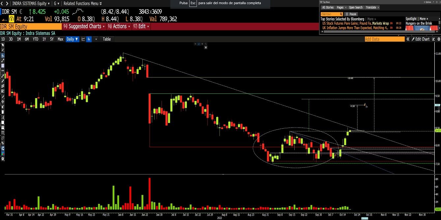This screenshot has width=441, height=220.
Task: Pause the news feed
Action: pos(351,14)
